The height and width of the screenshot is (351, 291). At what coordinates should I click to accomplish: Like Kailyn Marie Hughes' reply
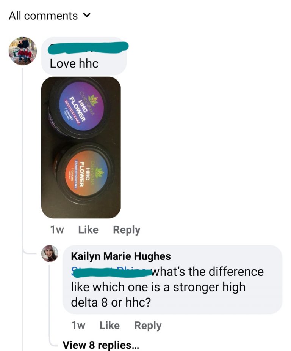(x=110, y=325)
